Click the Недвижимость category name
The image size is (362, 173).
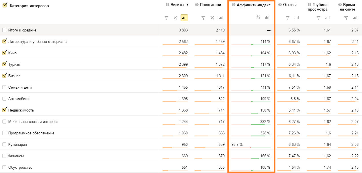click(x=21, y=110)
